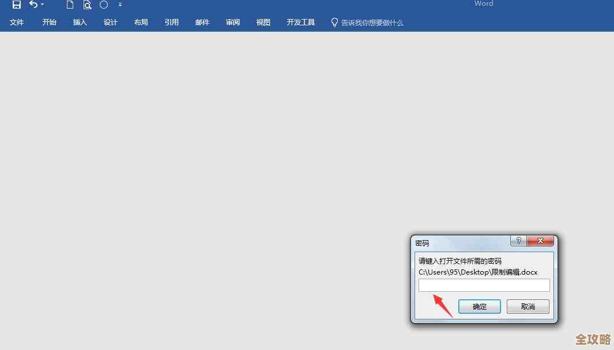Click 取消 to cancel the password dialog

tap(528, 306)
